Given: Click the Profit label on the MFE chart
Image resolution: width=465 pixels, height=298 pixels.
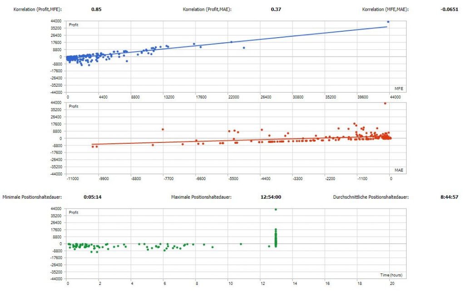Looking at the screenshot, I should coord(73,25).
